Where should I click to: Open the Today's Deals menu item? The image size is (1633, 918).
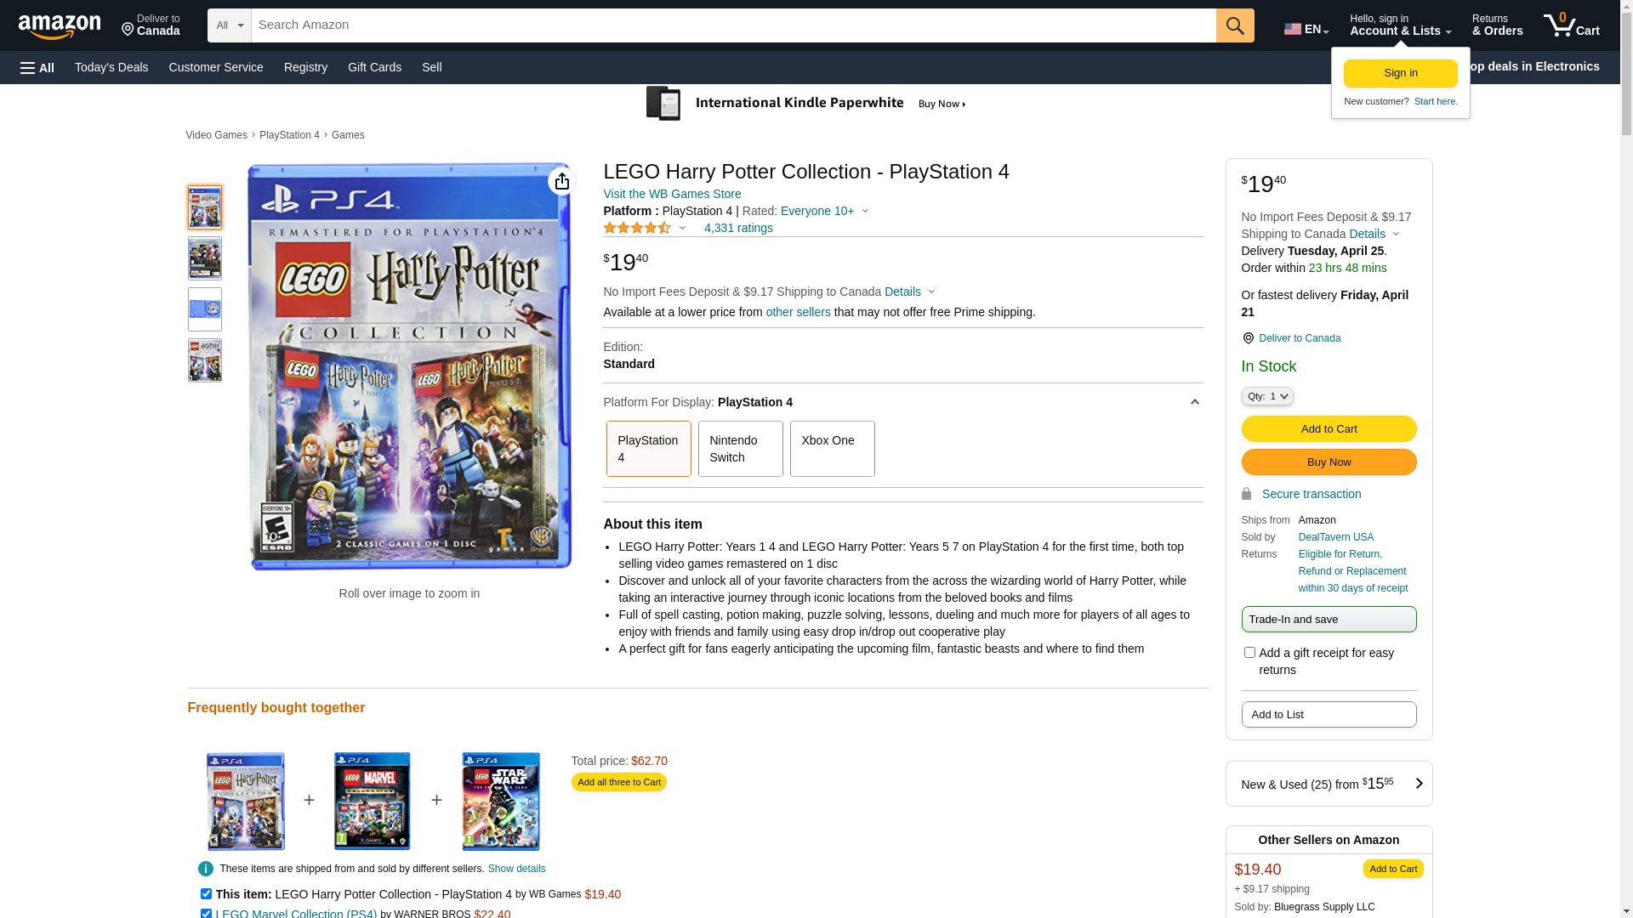(x=111, y=67)
